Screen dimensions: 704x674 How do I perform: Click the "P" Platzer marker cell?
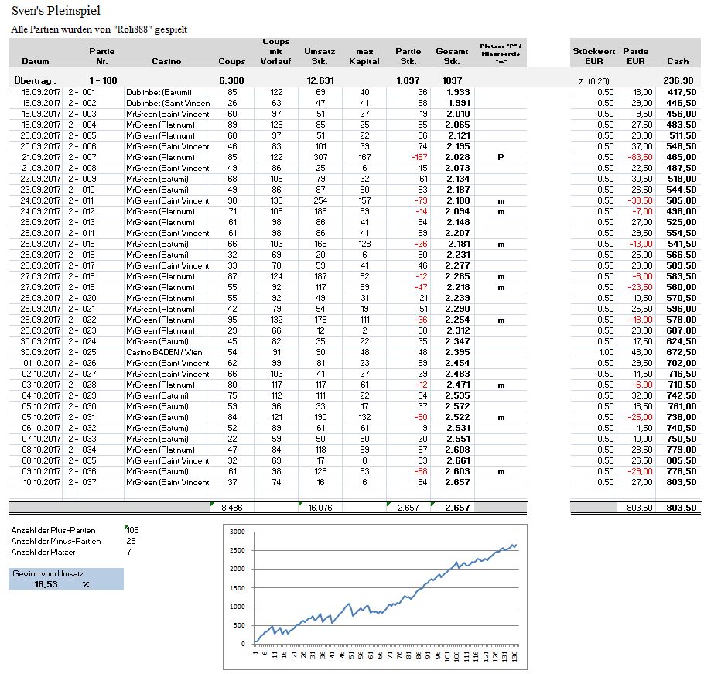click(x=501, y=157)
